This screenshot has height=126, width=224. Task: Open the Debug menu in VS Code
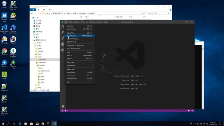pos(92,22)
